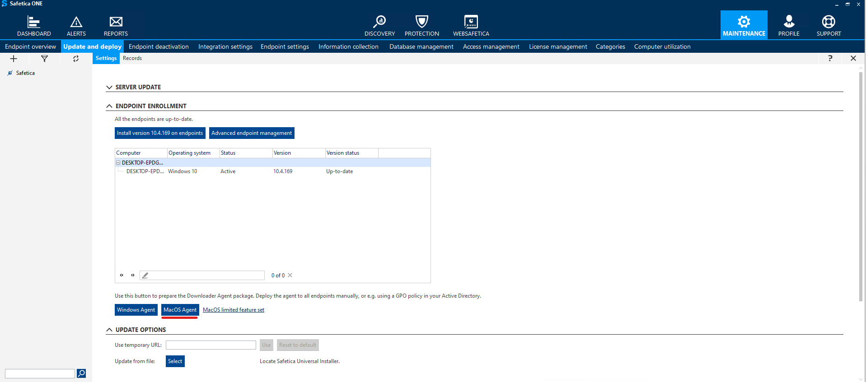Open the Discovery module

point(379,26)
